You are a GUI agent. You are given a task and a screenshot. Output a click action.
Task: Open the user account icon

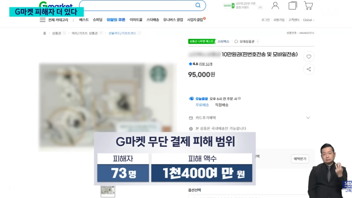275,6
